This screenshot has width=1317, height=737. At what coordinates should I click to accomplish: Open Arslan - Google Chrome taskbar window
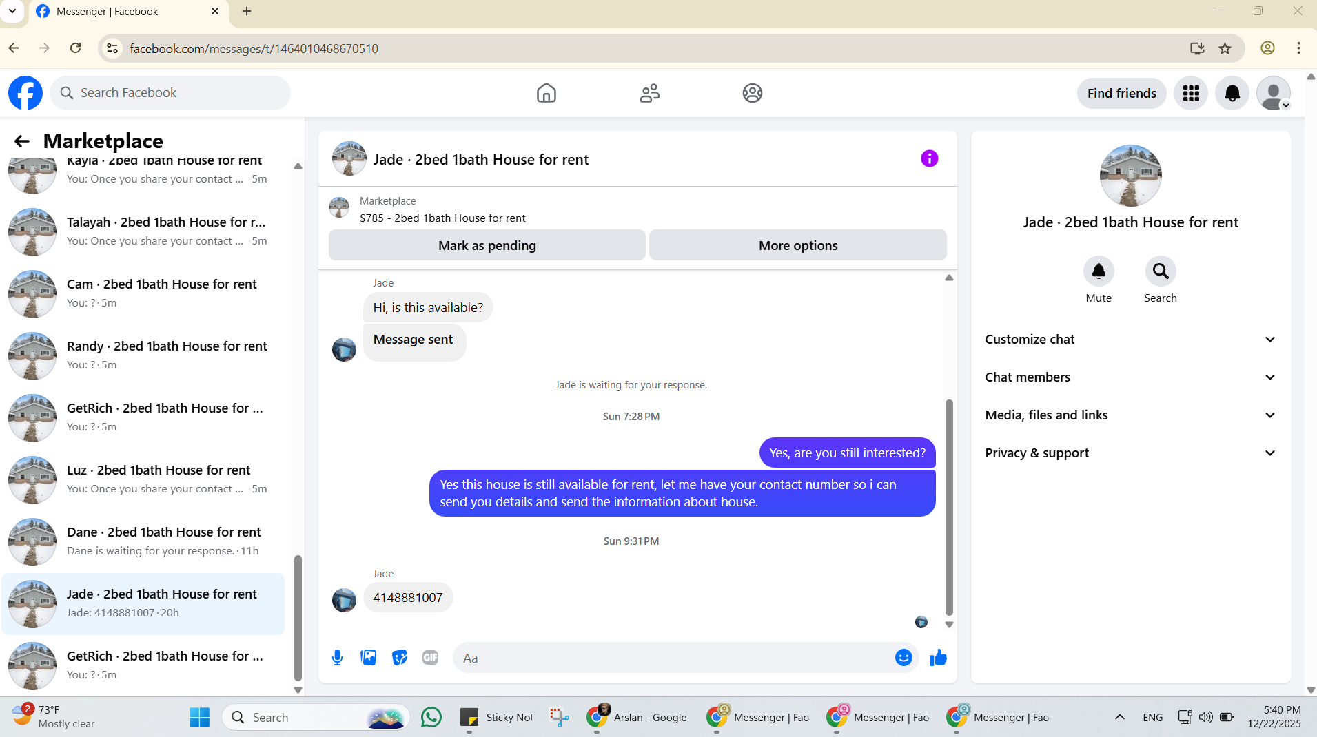(x=637, y=717)
